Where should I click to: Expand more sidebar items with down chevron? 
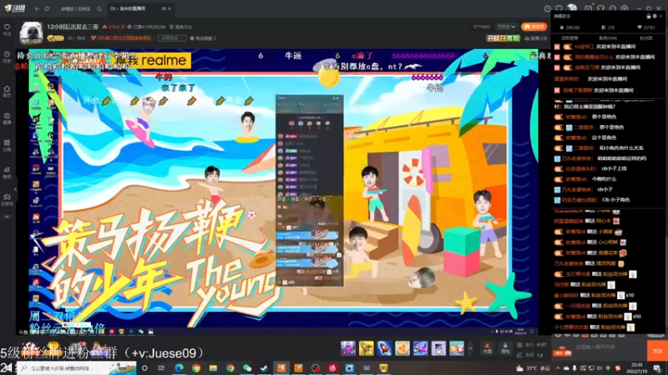tap(7, 217)
